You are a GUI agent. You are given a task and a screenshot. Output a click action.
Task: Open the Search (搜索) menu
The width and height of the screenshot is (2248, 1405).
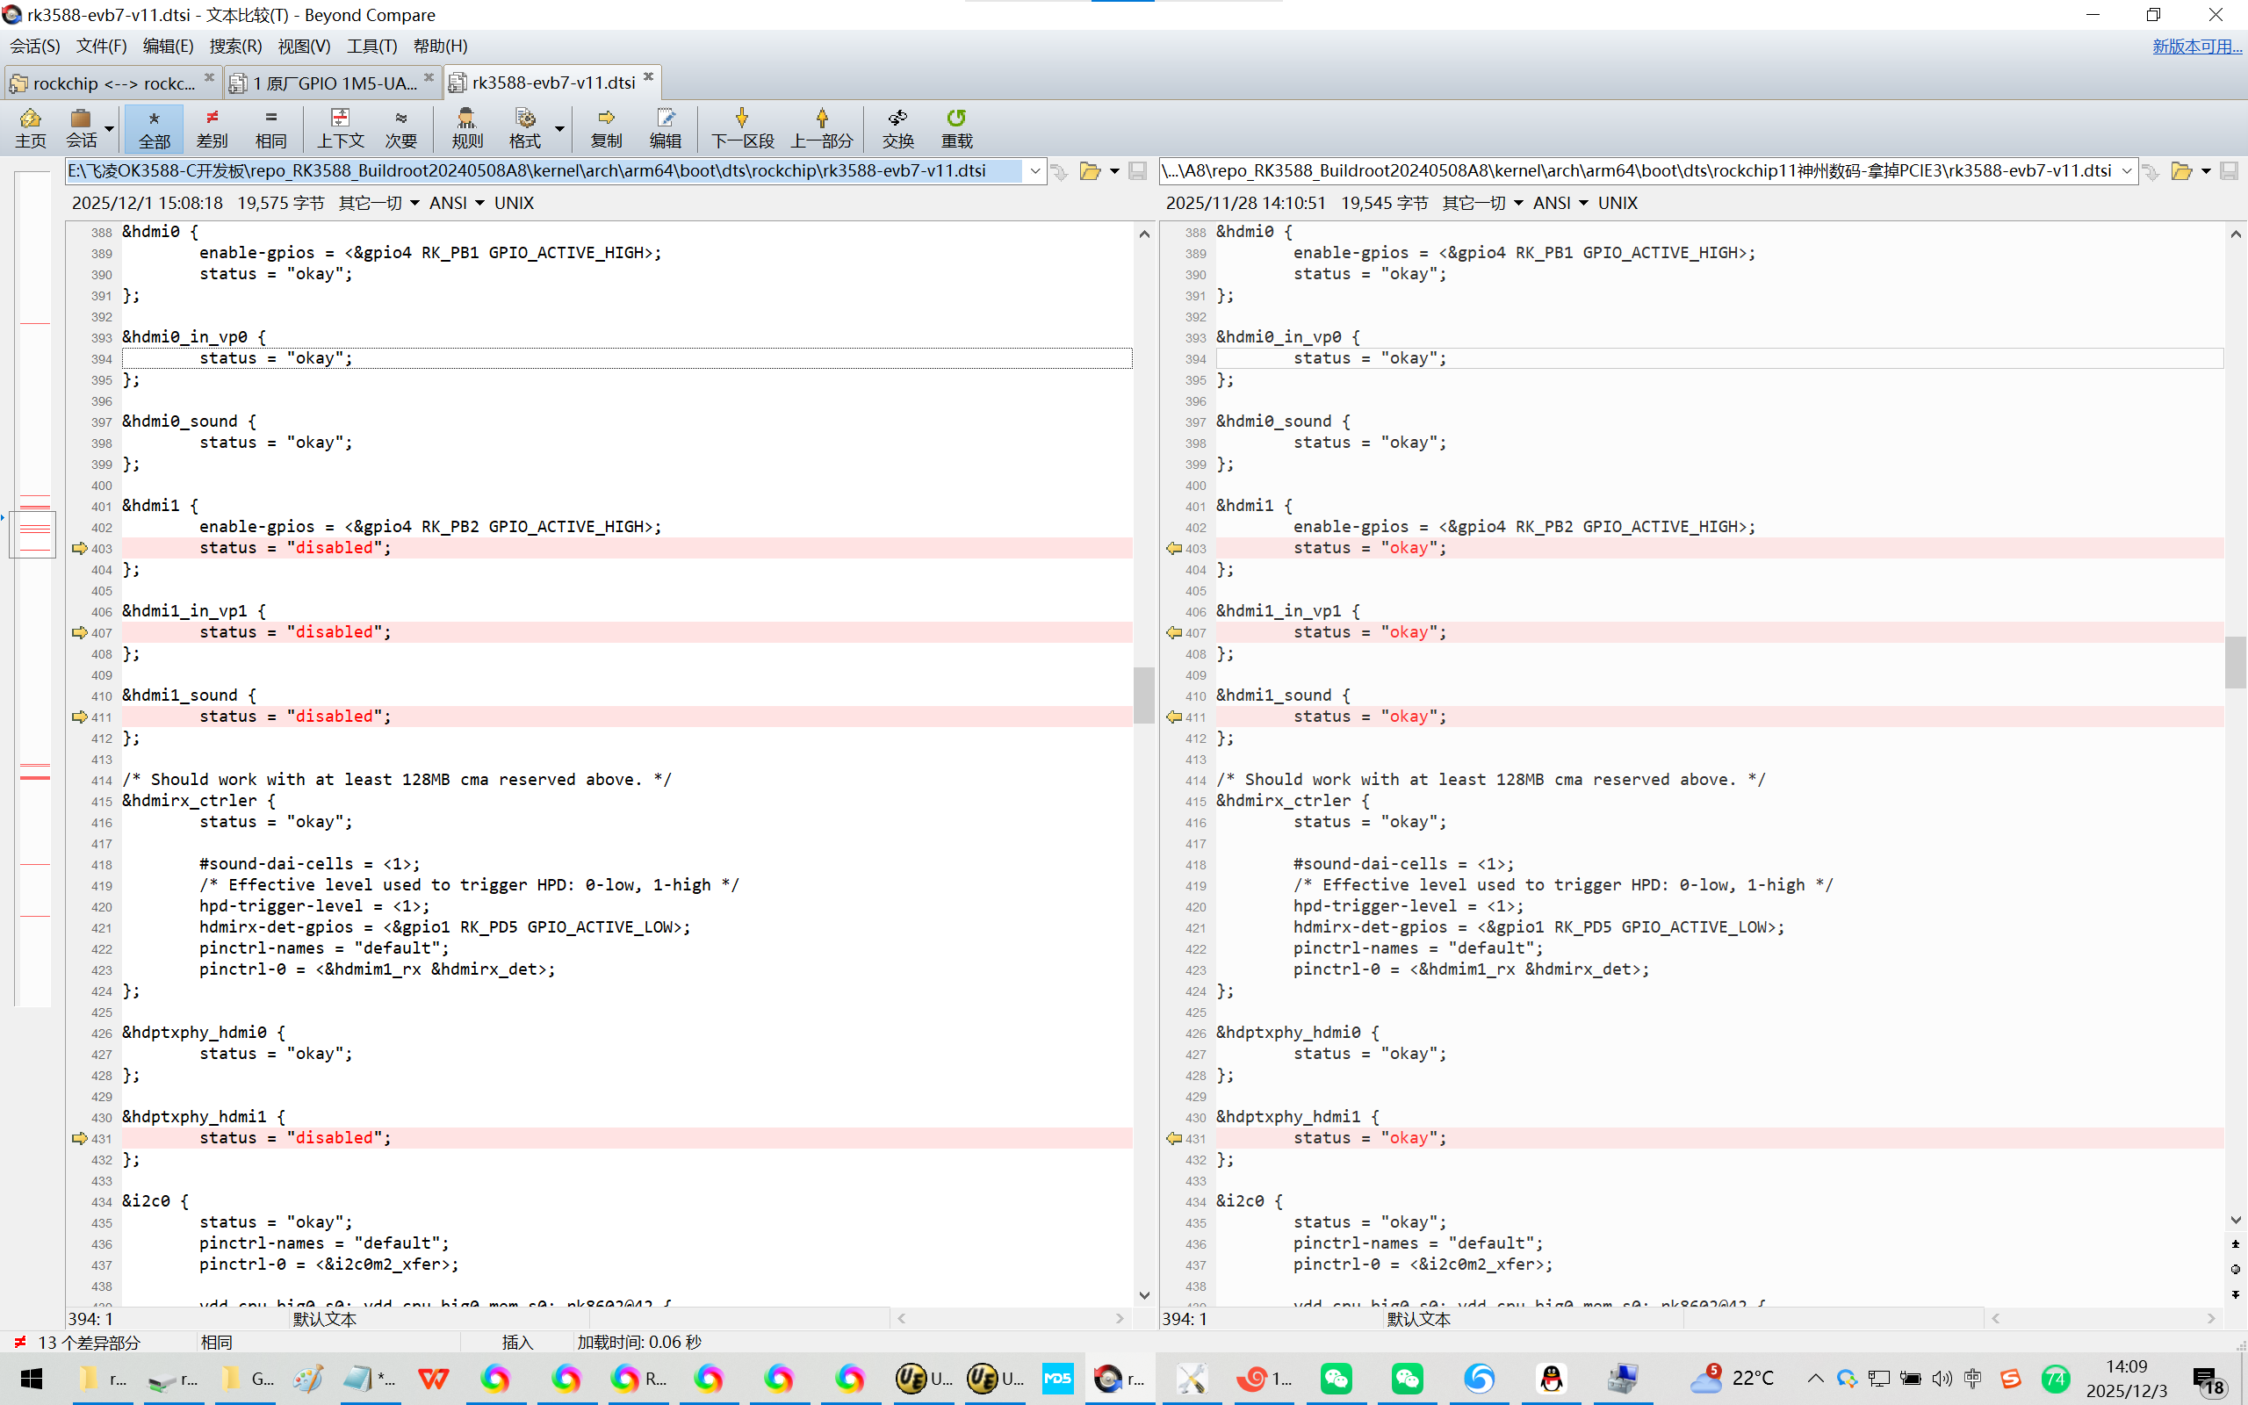tap(235, 46)
